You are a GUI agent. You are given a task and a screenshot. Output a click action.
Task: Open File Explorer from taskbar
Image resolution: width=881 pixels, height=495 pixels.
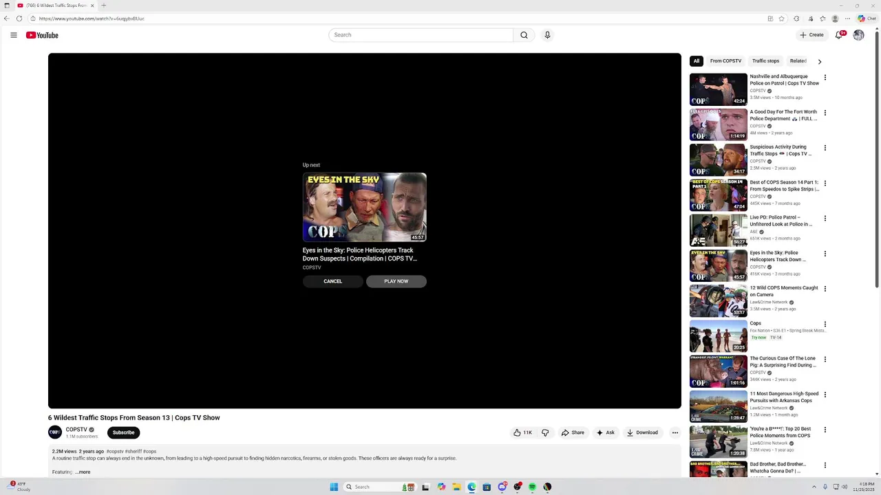pos(456,487)
